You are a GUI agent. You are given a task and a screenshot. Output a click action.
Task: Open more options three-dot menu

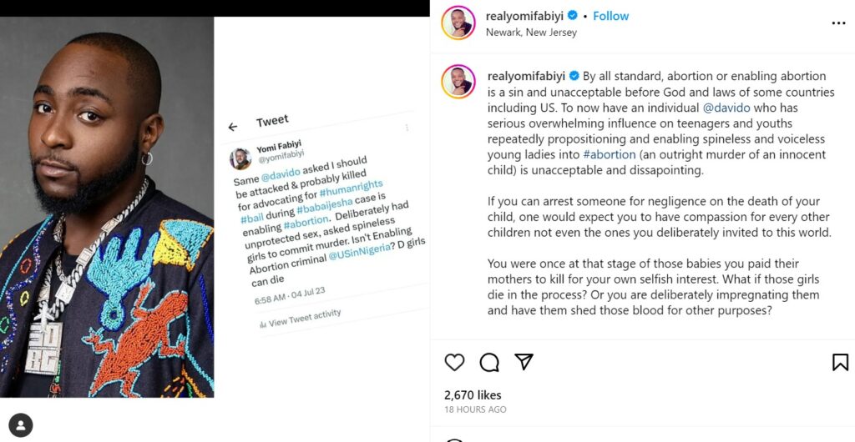tap(839, 23)
